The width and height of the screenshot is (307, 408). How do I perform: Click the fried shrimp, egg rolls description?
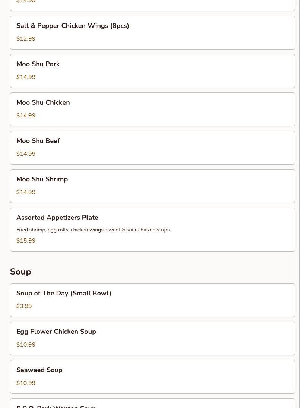coord(93,230)
